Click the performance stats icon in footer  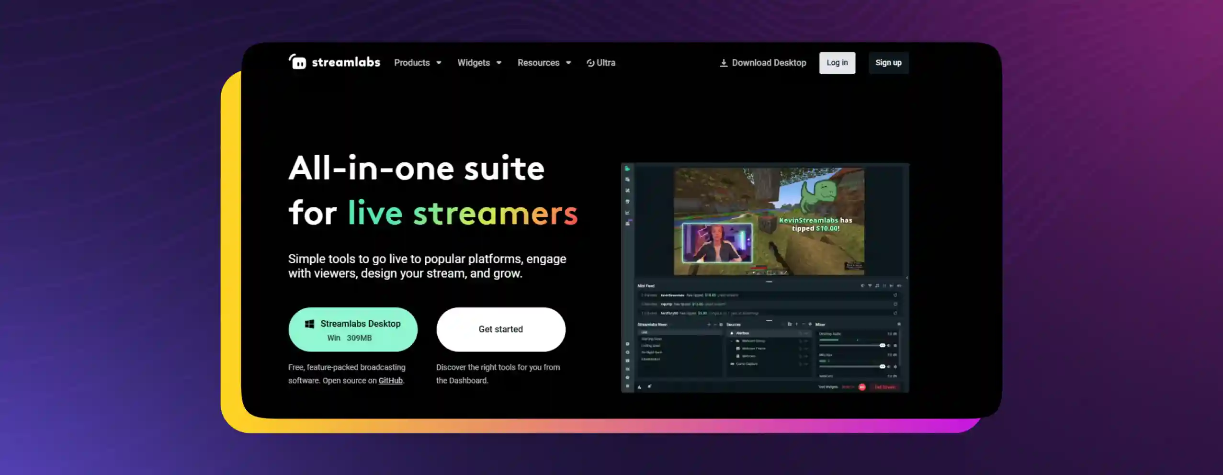639,386
